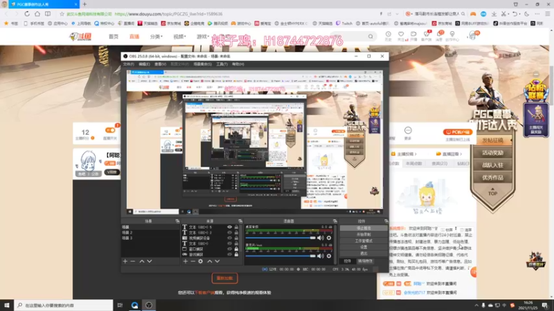Viewport: 554px width, 311px height.
Task: Open OBS 场景集合 menu
Action: (202, 64)
